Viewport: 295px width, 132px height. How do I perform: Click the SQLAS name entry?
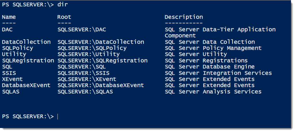coord(11,91)
